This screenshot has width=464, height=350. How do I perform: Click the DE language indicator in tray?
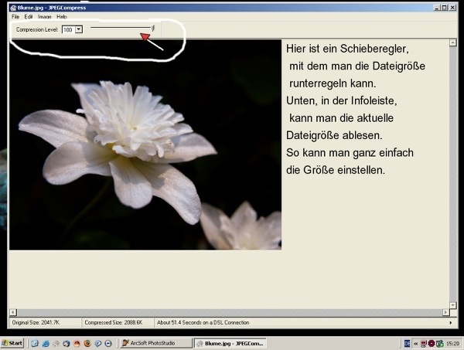(x=407, y=343)
